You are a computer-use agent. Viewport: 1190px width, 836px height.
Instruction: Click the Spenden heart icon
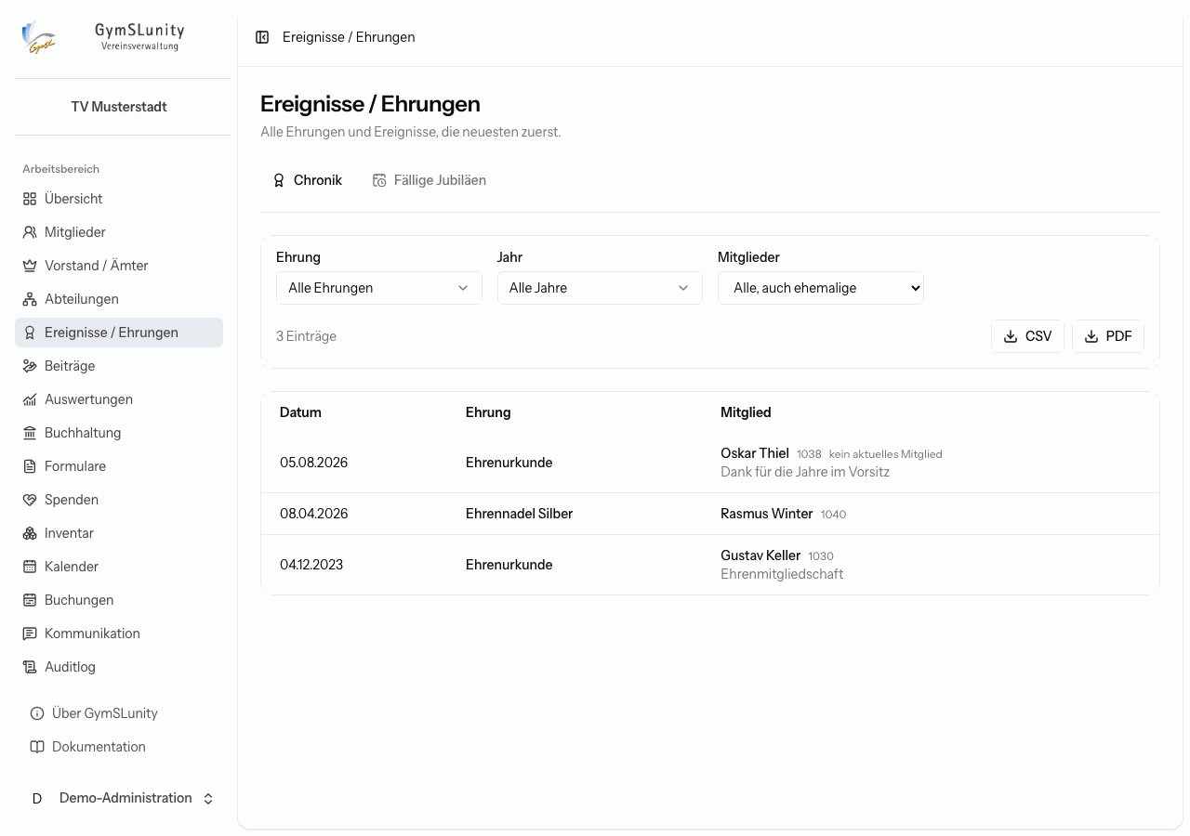point(30,500)
